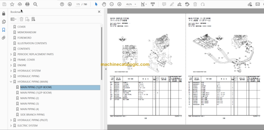Open the sign document pen tool
This screenshot has height=130, width=264.
[179, 4]
